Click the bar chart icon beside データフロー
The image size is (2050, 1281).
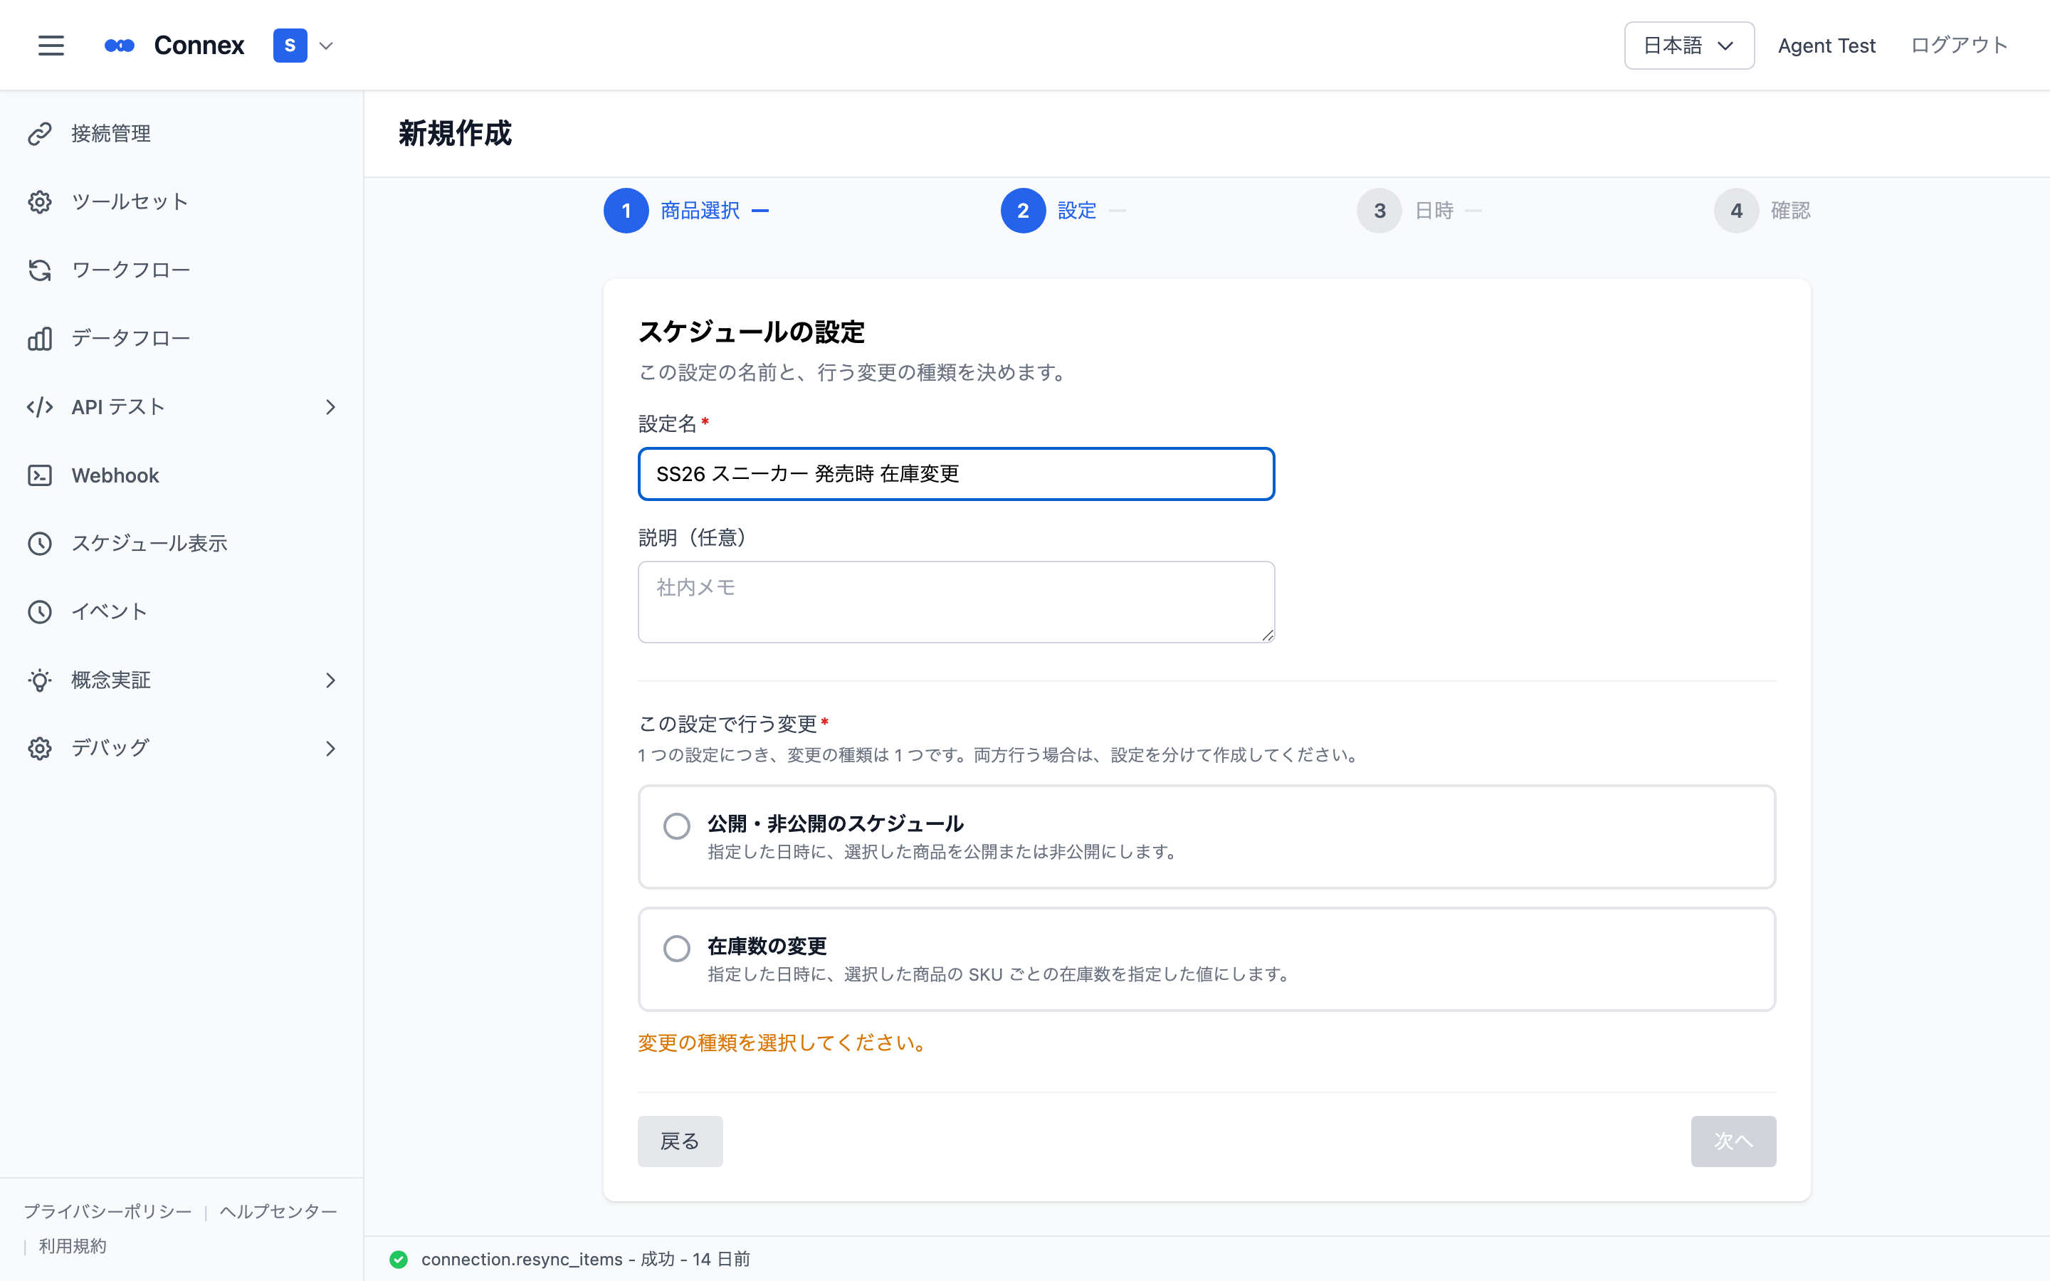click(x=40, y=339)
